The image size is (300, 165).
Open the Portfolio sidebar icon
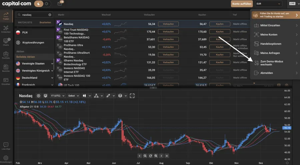pos(6,55)
